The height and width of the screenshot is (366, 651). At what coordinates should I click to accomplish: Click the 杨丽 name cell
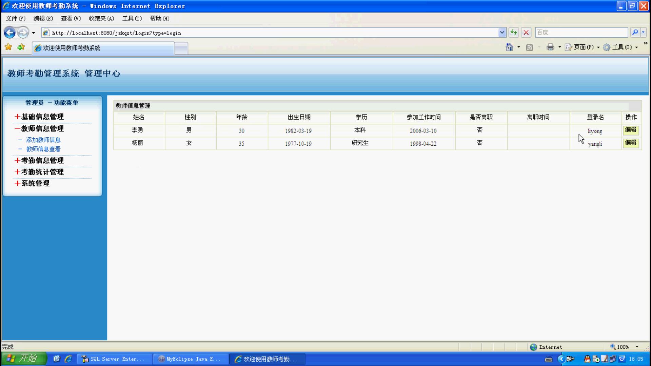[139, 143]
